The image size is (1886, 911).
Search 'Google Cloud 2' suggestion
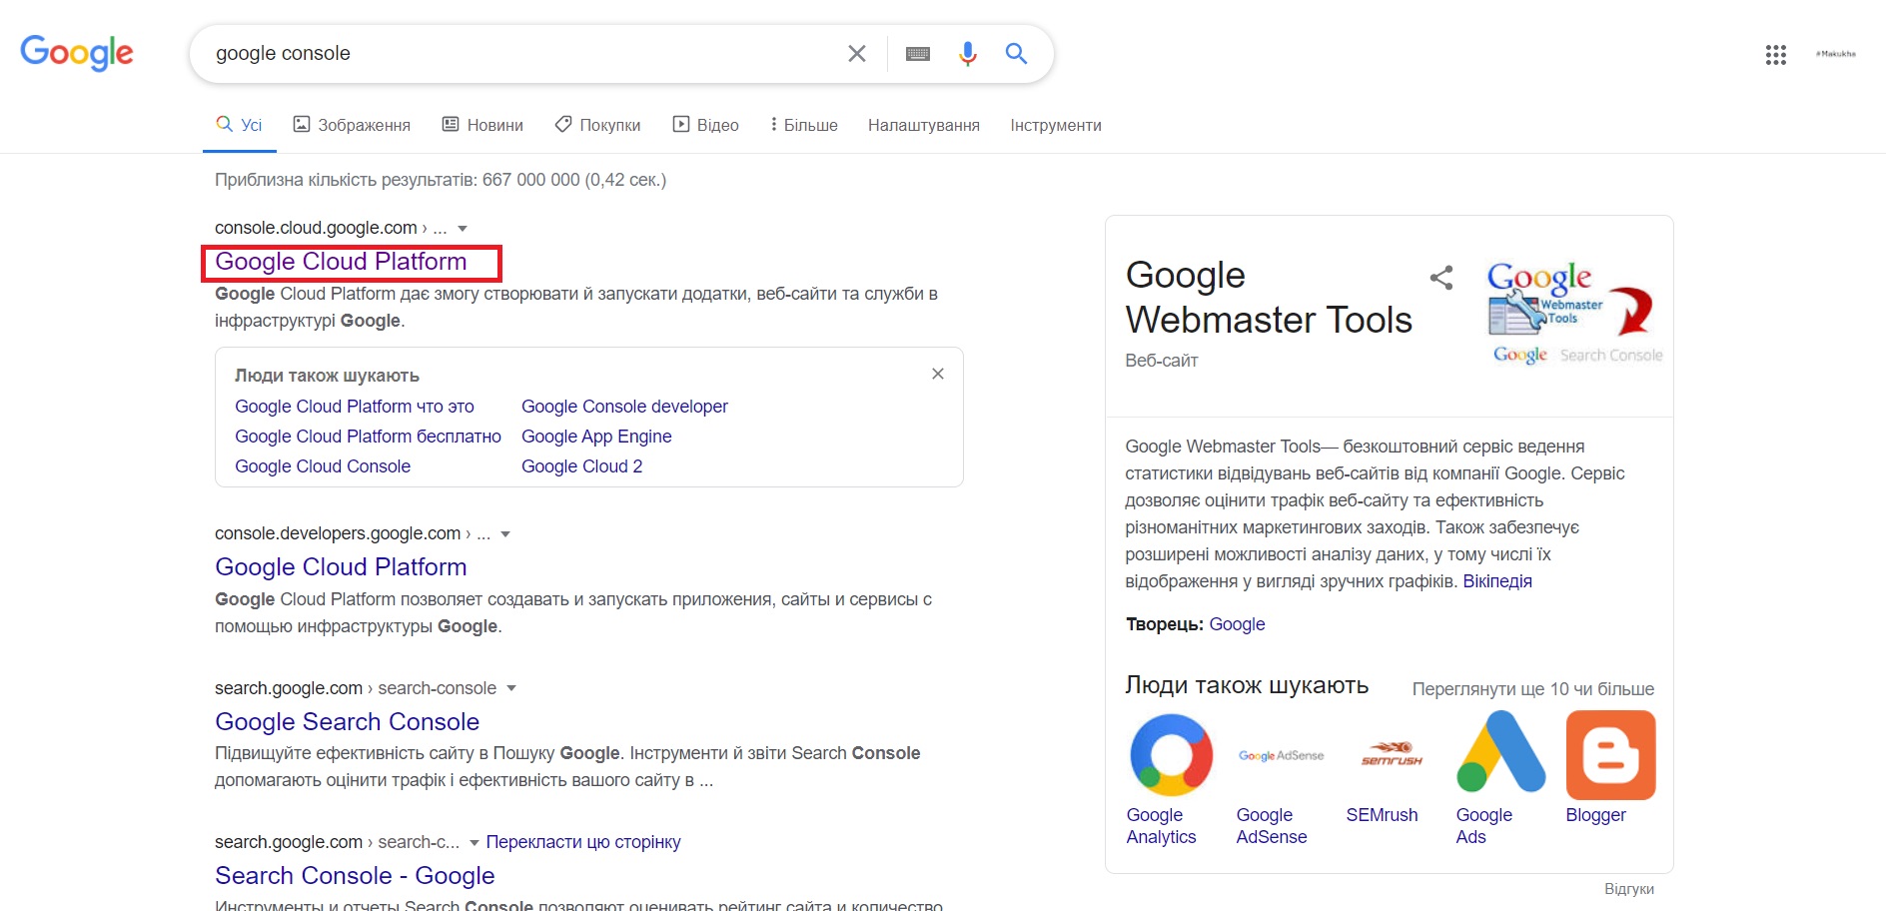[x=582, y=466]
